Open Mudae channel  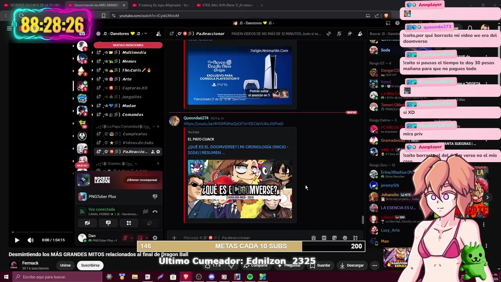(128, 106)
